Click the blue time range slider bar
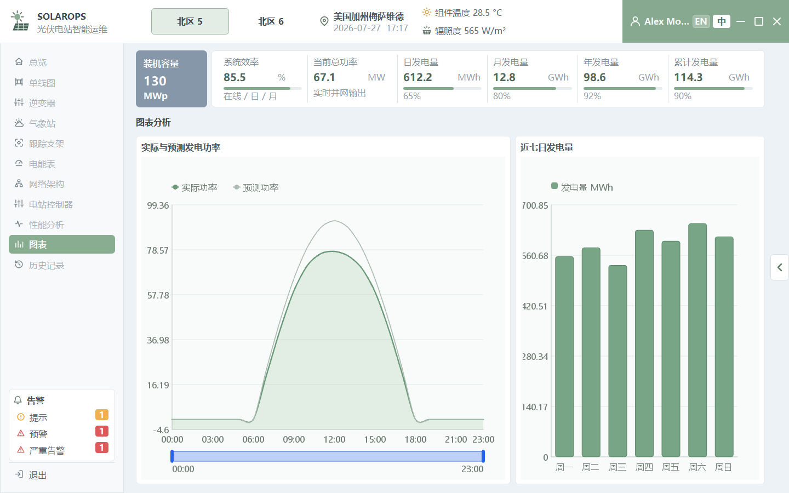 click(328, 456)
